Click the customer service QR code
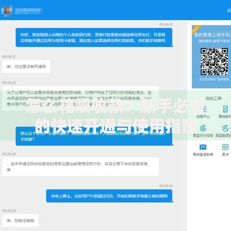The image size is (231, 231). [x=214, y=62]
